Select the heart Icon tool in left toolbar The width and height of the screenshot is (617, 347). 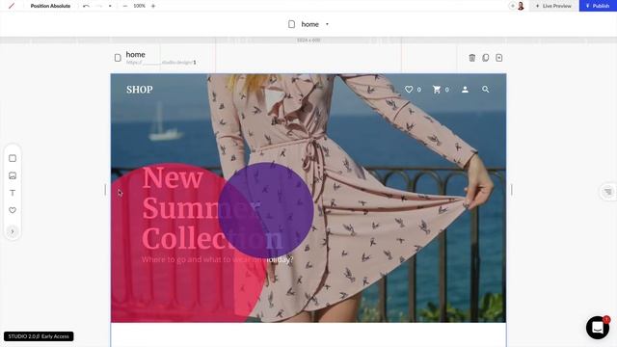tap(13, 210)
